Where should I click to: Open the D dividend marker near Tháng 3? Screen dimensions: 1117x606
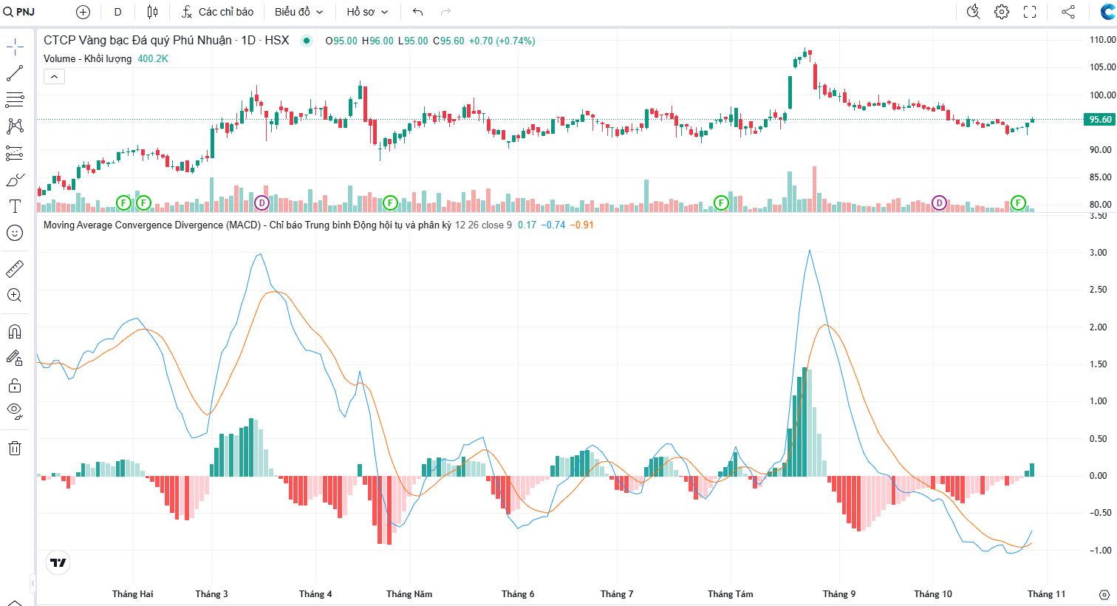[262, 202]
